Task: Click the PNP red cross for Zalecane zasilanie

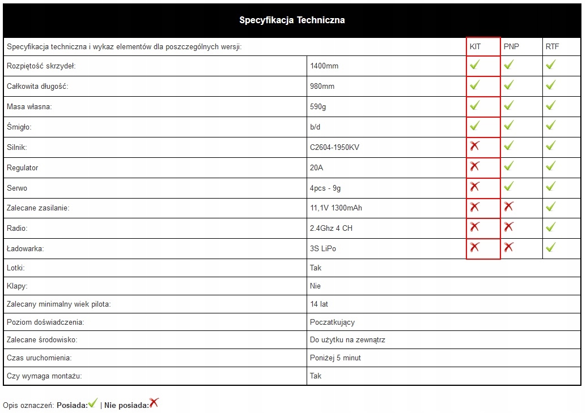Action: point(509,206)
